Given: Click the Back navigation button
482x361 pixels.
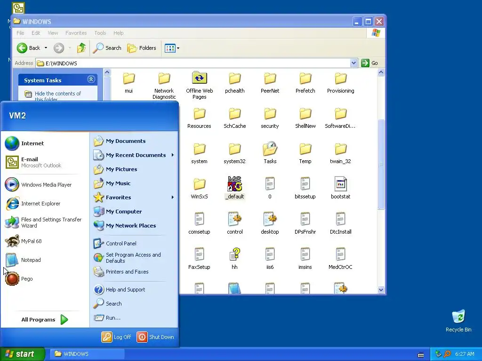Looking at the screenshot, I should pyautogui.click(x=29, y=48).
